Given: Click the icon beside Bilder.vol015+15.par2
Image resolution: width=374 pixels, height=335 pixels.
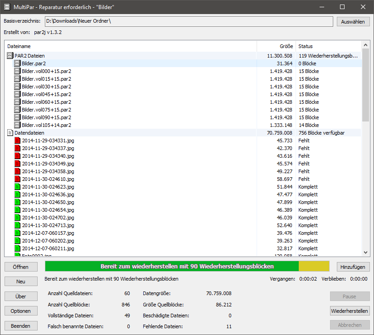Looking at the screenshot, I should click(17, 79).
